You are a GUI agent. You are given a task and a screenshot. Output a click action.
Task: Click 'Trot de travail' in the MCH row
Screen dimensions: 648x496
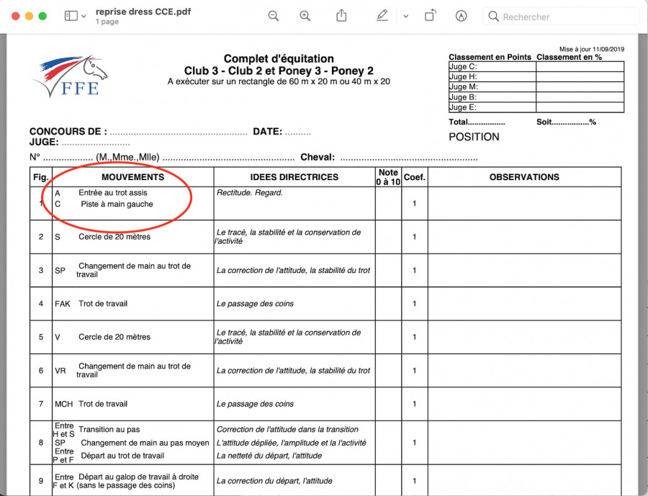(x=103, y=404)
